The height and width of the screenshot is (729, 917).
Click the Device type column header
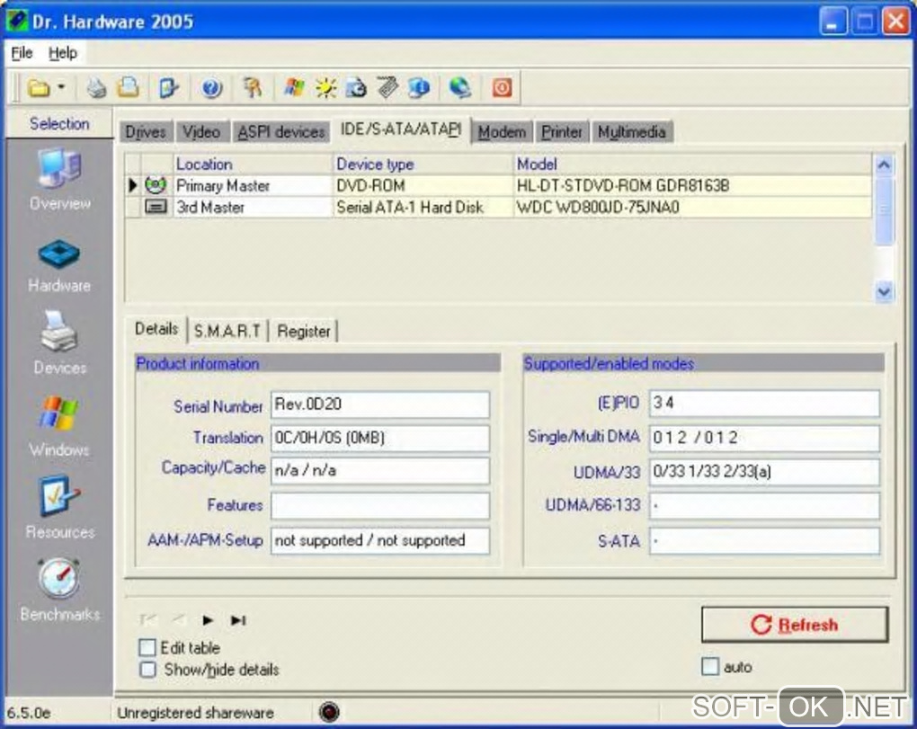coord(423,164)
